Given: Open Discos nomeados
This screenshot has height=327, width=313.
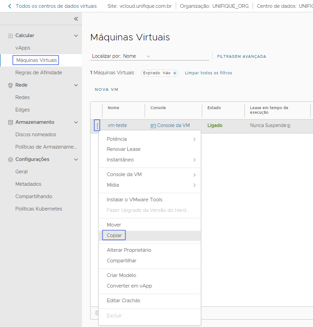Looking at the screenshot, I should [36, 135].
